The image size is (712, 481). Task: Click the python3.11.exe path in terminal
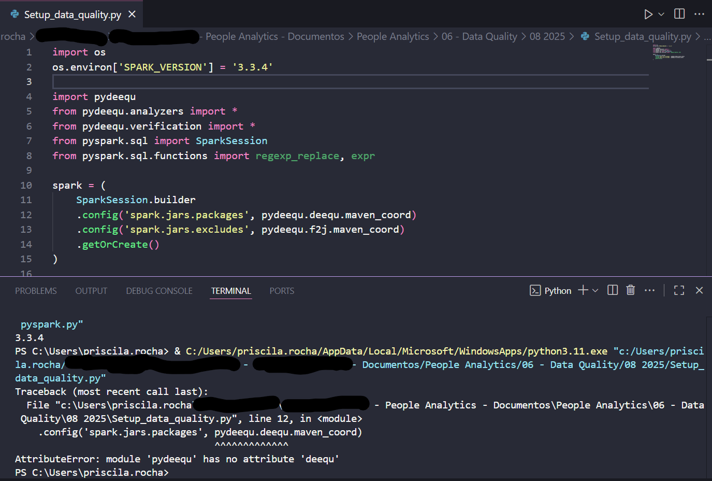397,351
